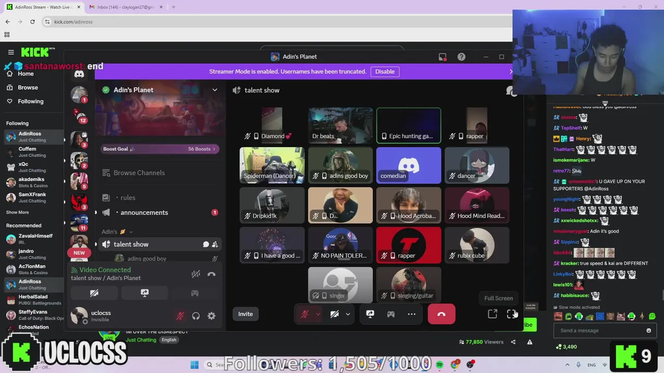Screen dimensions: 664x373
Task: Expand Show More in Following list
Action: tap(18, 212)
